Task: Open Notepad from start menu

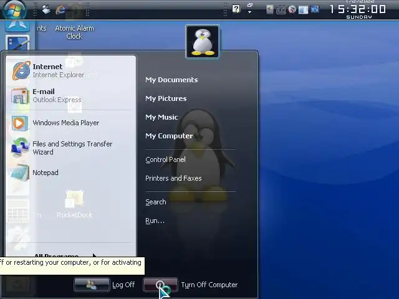Action: point(70,173)
